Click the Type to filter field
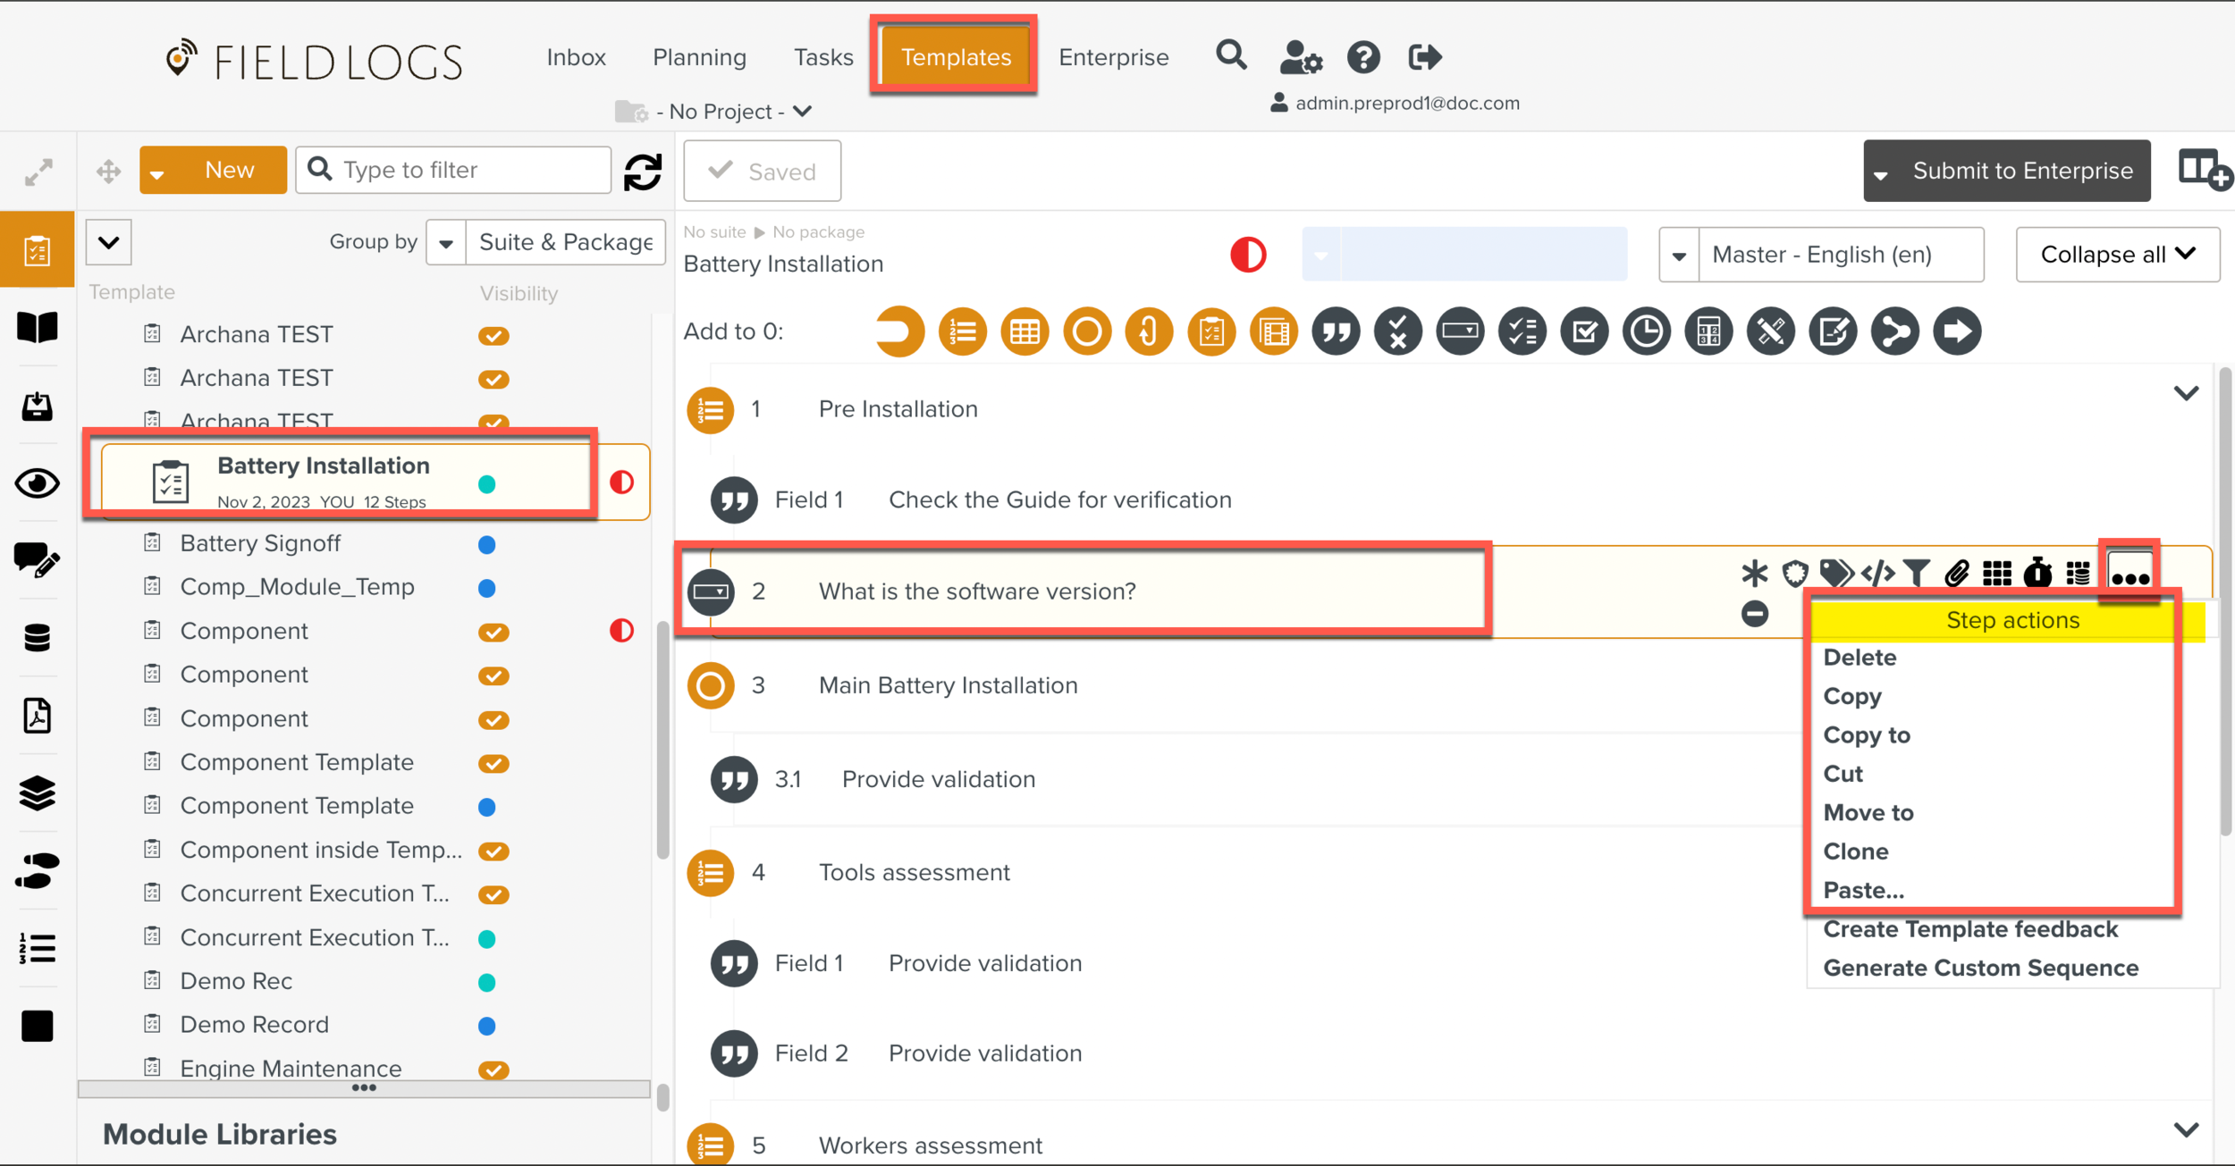This screenshot has height=1166, width=2235. click(453, 170)
